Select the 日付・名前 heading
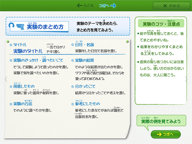This screenshot has height=144, width=192. click(x=85, y=45)
